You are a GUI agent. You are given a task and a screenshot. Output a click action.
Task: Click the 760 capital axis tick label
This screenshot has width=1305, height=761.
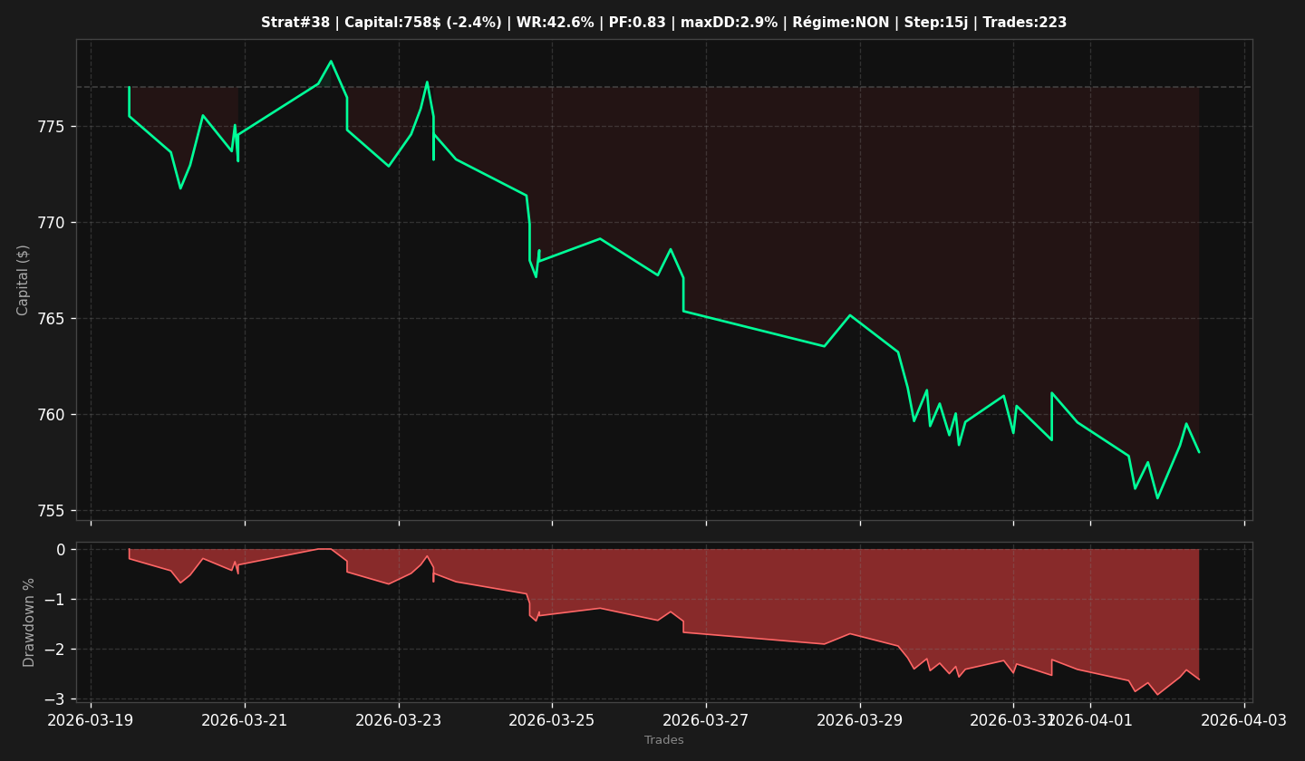click(52, 415)
